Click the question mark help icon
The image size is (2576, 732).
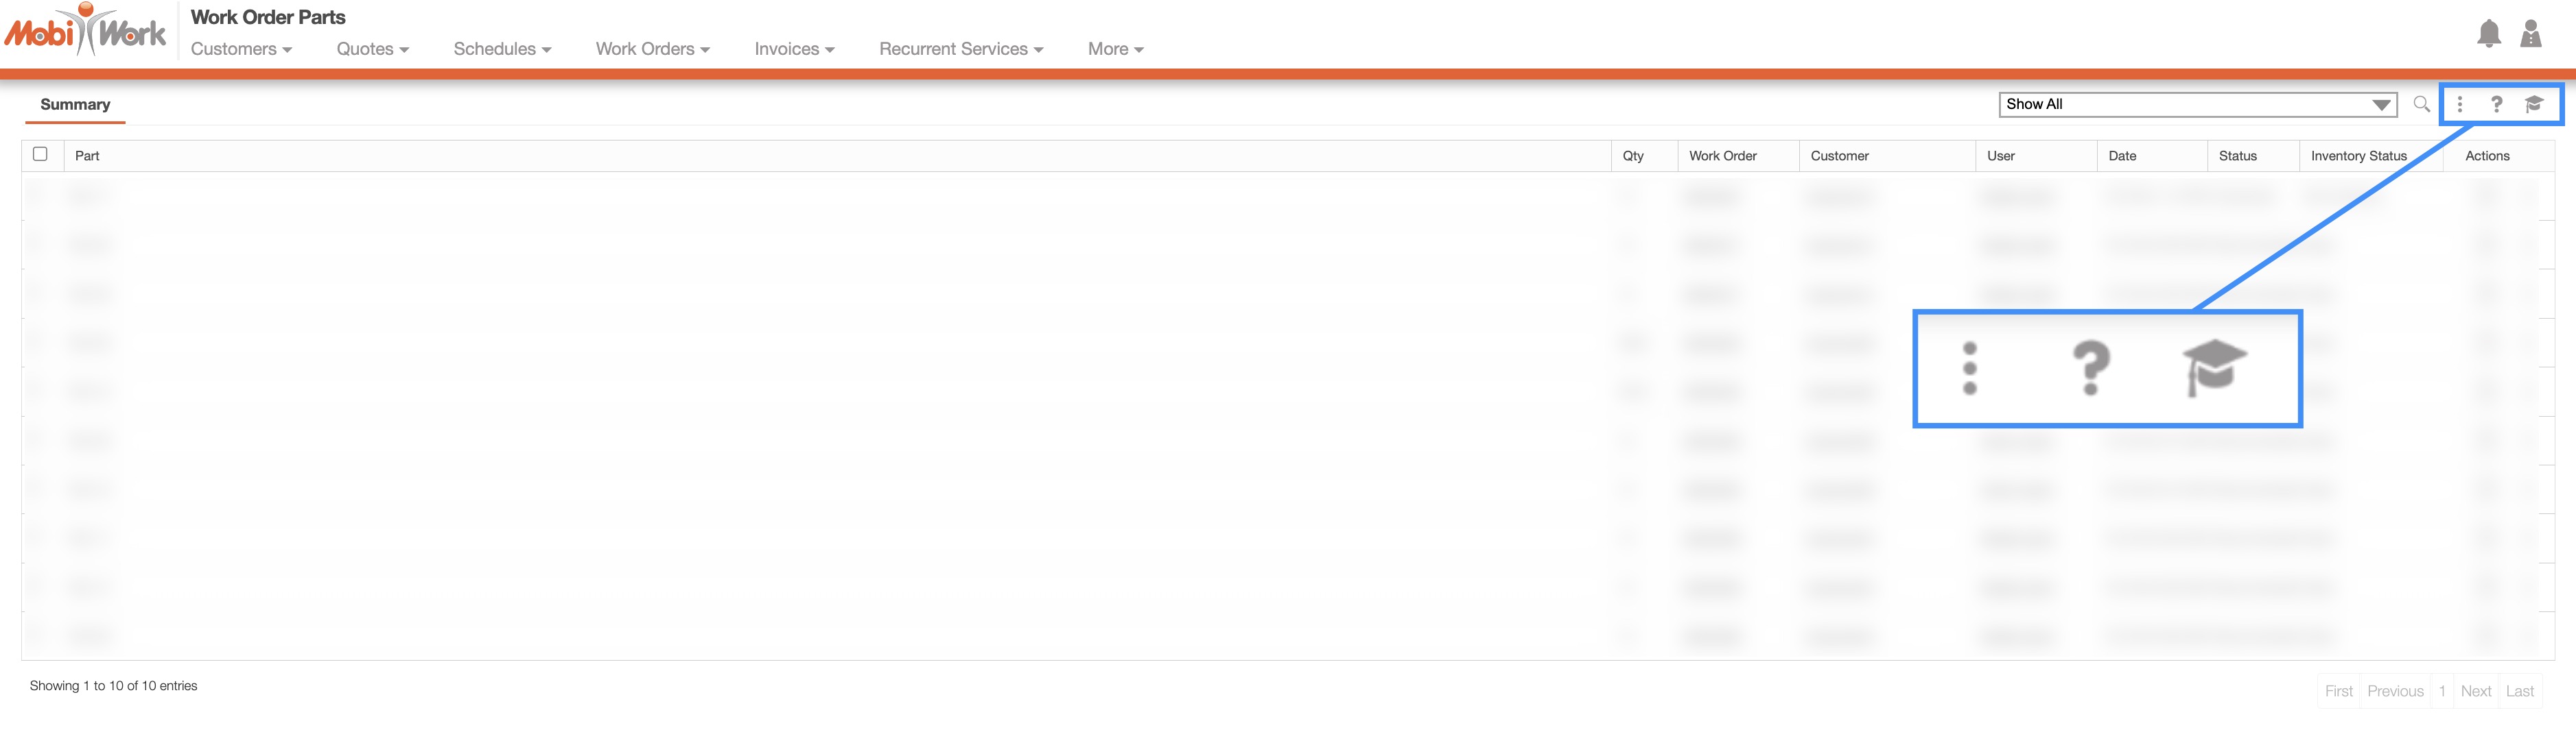(2496, 104)
